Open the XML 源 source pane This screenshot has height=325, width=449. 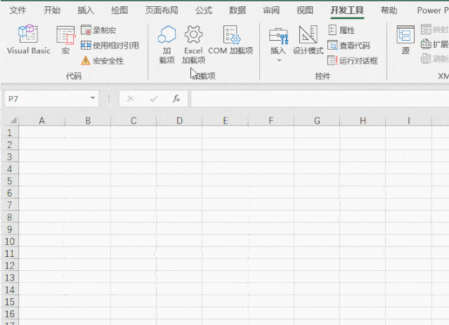[x=405, y=40]
